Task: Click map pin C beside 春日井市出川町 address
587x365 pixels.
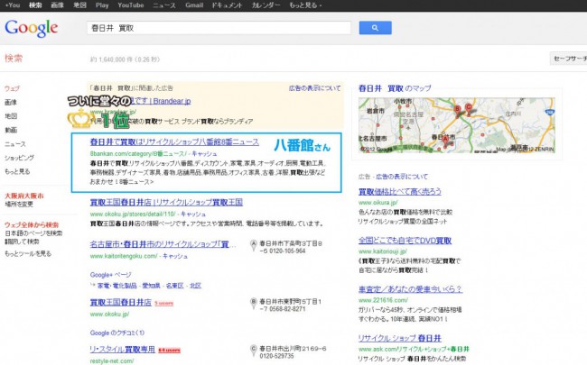Action: [x=254, y=350]
